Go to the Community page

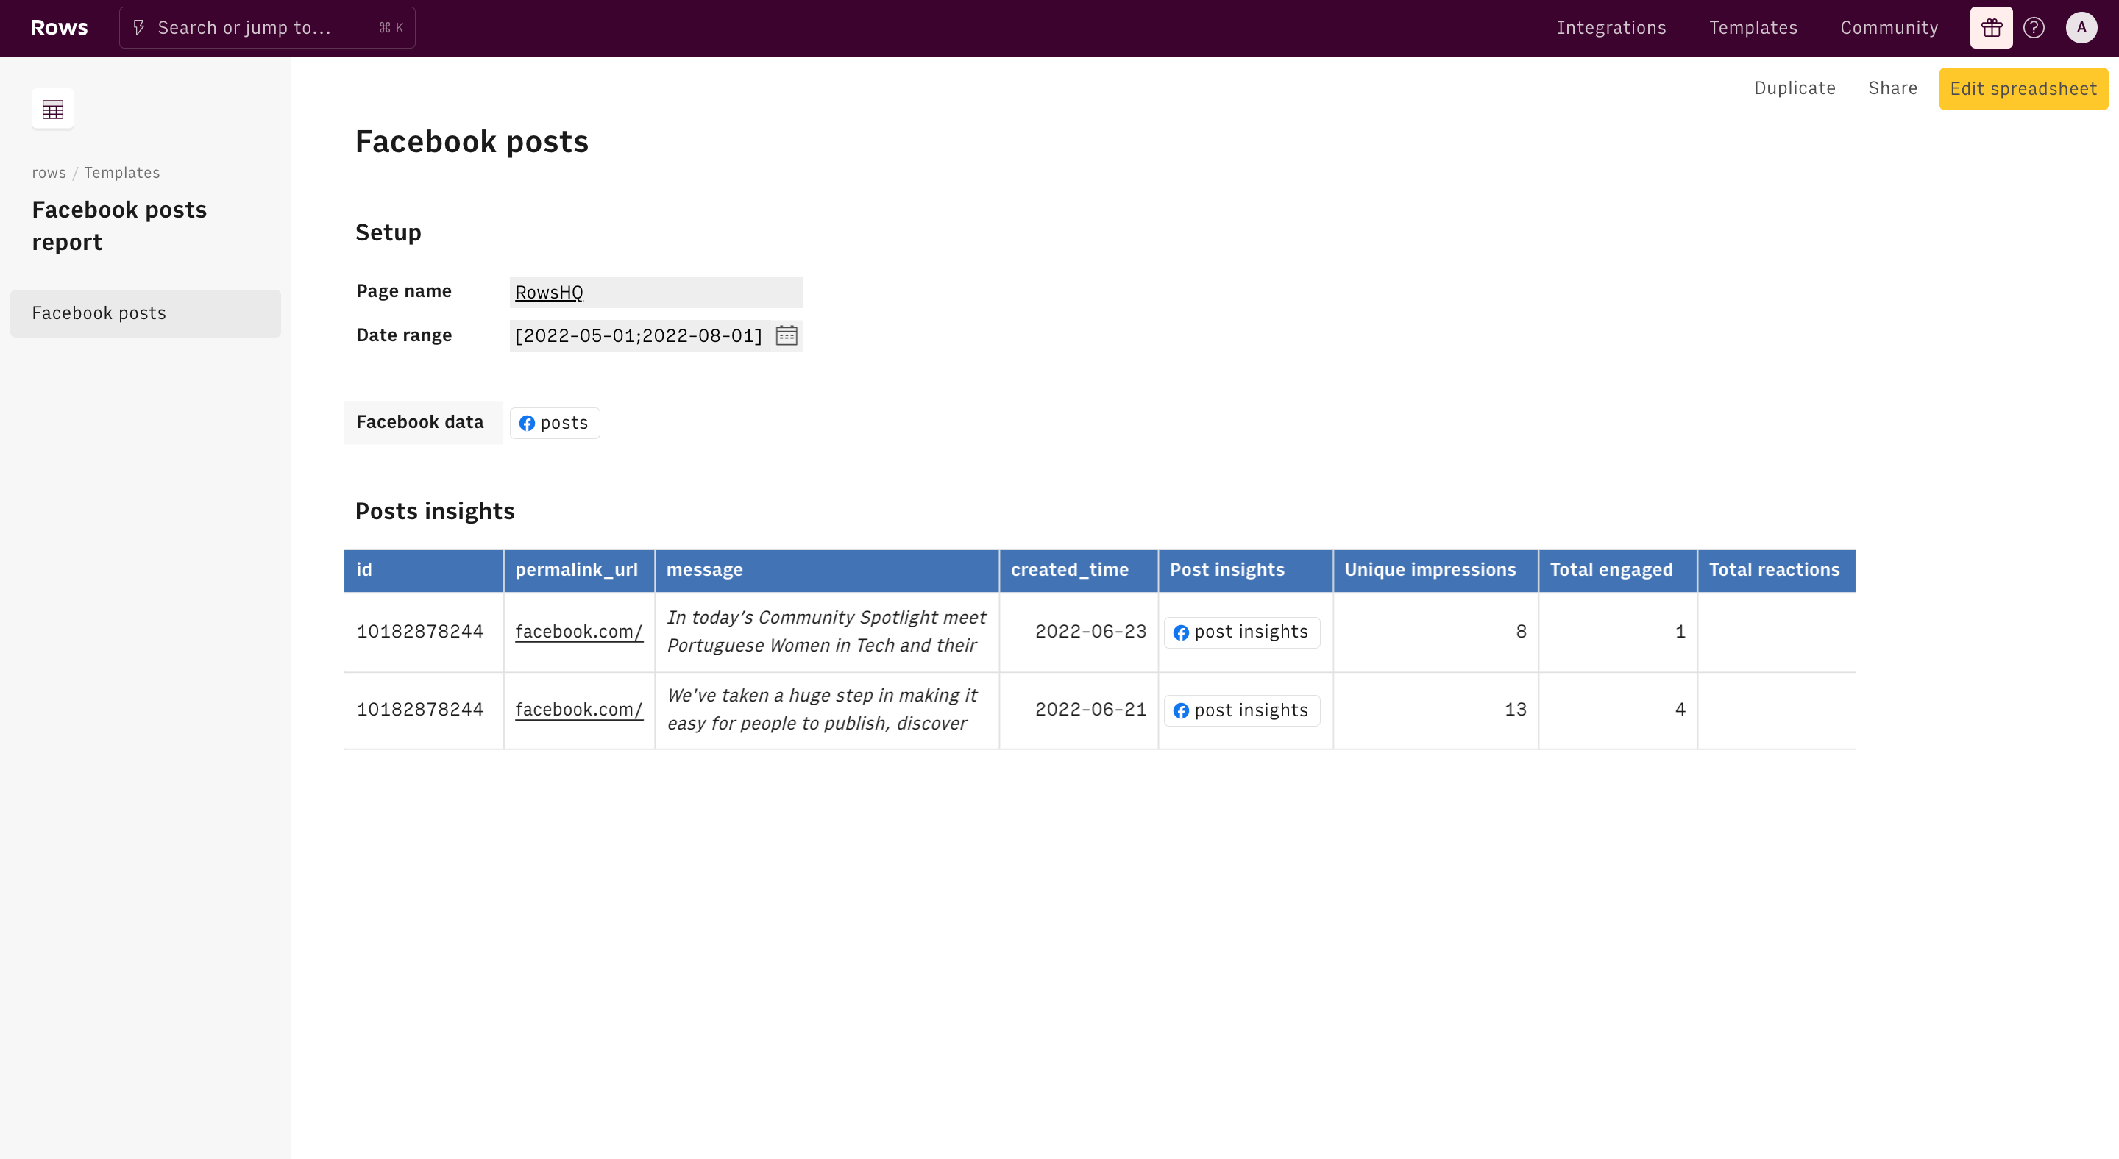pyautogui.click(x=1889, y=28)
